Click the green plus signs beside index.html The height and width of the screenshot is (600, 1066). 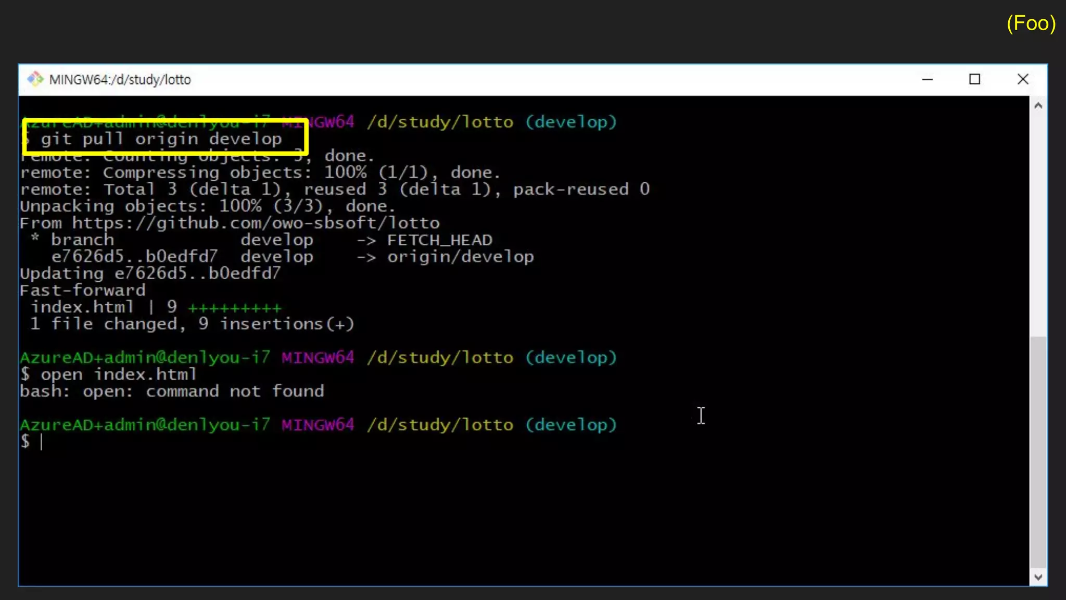[x=235, y=308]
